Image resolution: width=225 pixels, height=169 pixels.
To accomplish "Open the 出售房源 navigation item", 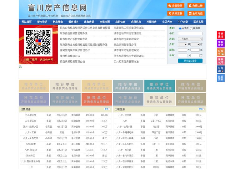I will pyautogui.click(x=89, y=22).
